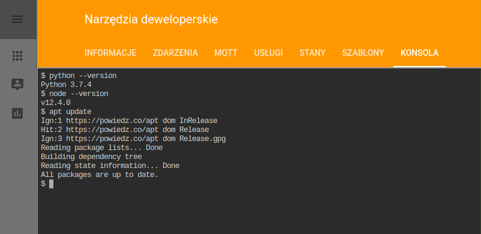The height and width of the screenshot is (234, 481).
Task: Click the console cursor prompt line
Action: 47,184
